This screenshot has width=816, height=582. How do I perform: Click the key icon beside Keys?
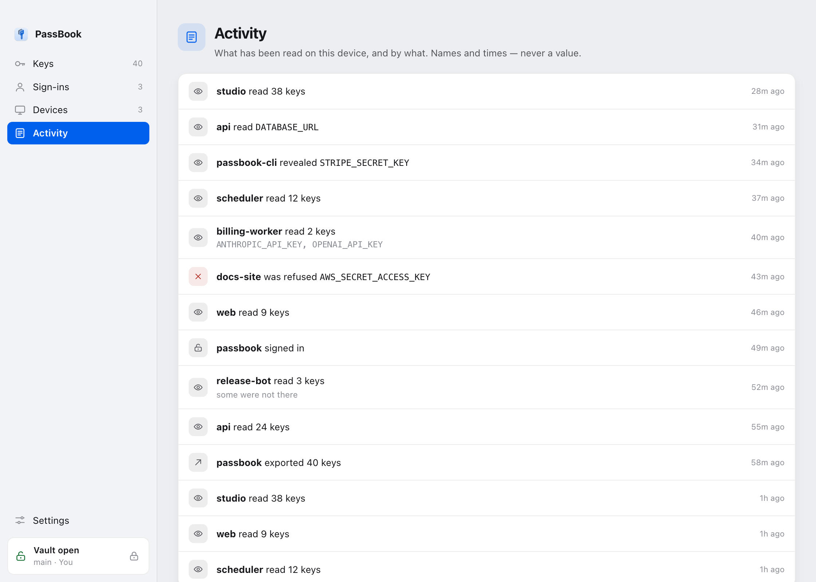(x=20, y=64)
